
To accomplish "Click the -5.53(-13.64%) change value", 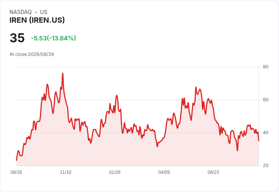I will point(53,38).
